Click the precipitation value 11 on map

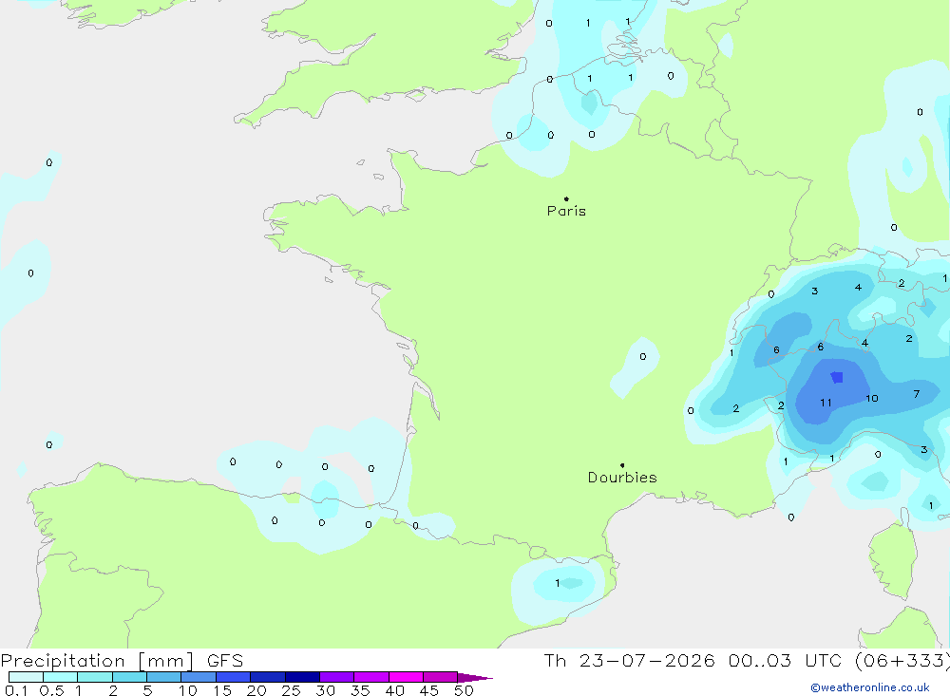826,403
